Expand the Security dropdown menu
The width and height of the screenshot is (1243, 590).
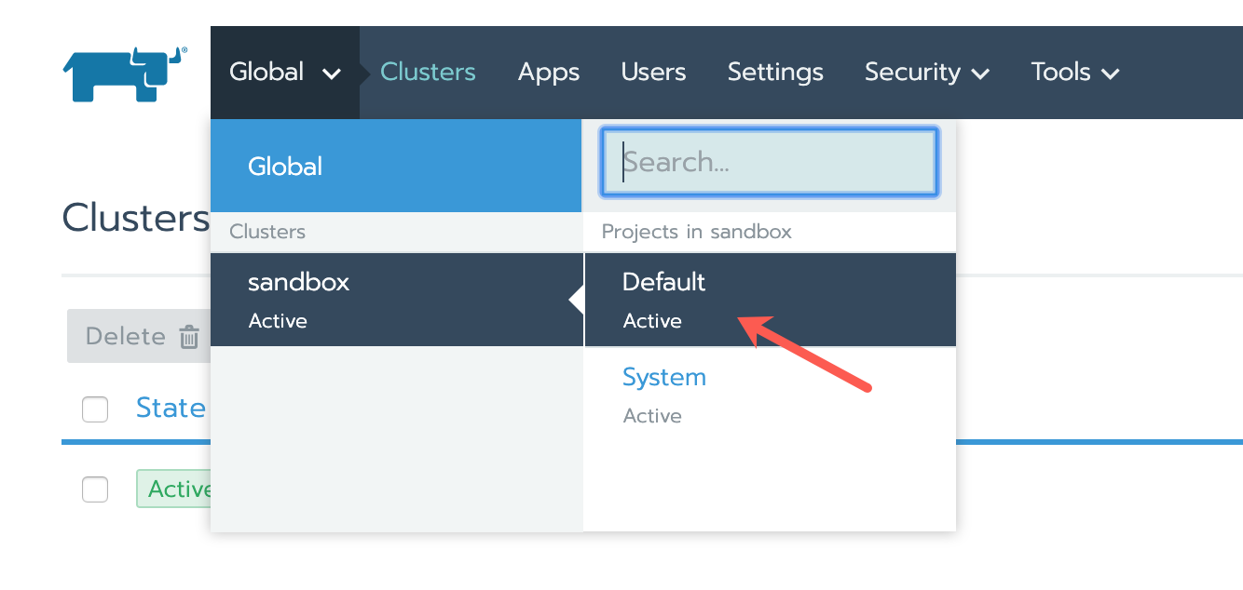tap(926, 73)
